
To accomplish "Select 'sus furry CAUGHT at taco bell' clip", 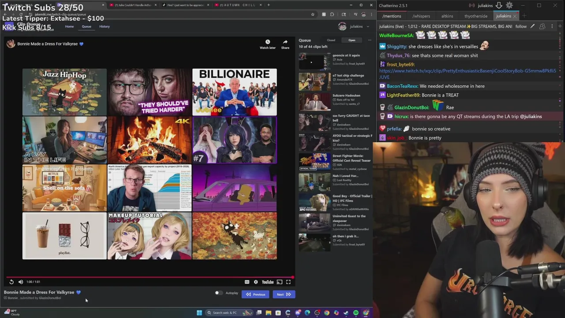I will click(x=335, y=122).
